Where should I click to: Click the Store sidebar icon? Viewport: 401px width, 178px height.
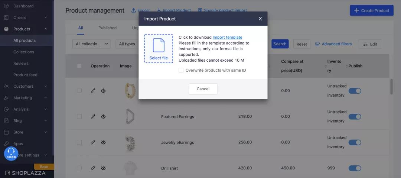(x=6, y=132)
